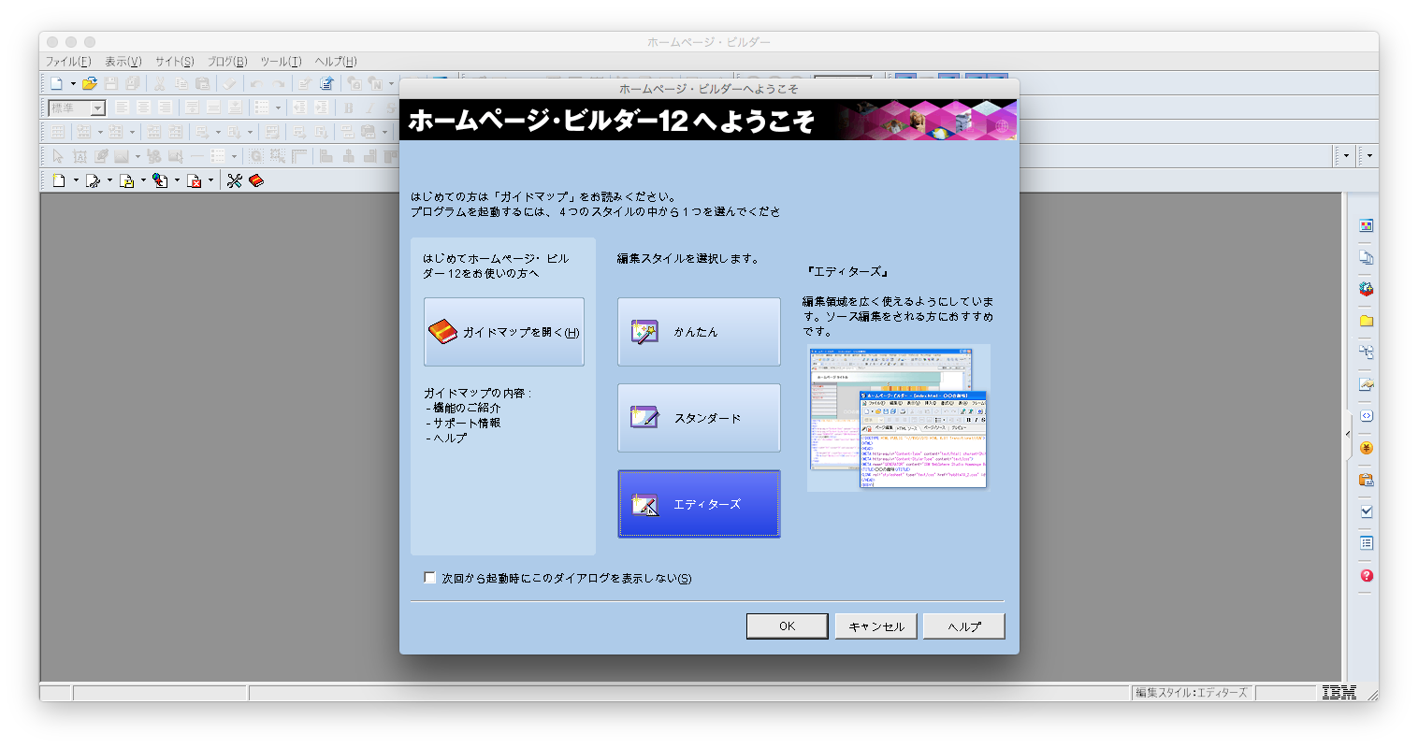Click the checkmark icon in right sidebar

(1367, 511)
